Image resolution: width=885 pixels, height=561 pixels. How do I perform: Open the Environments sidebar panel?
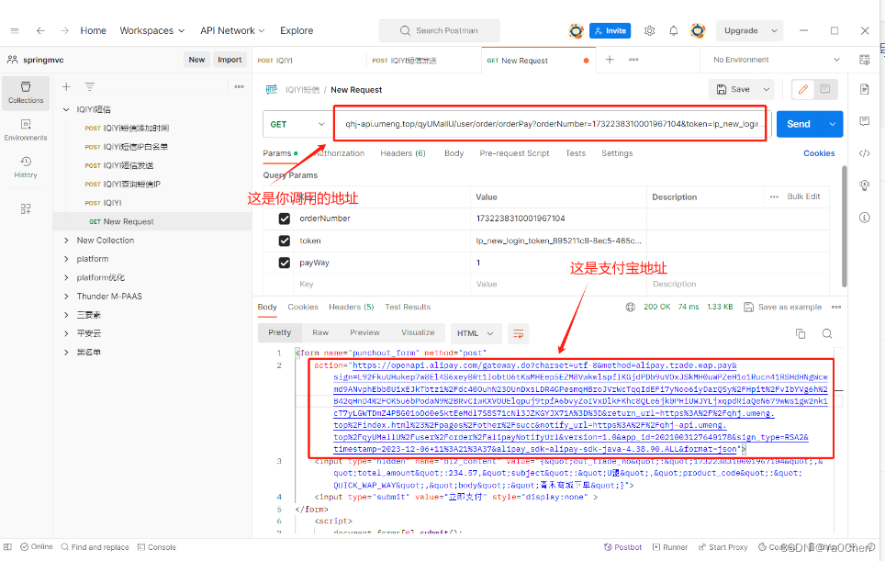pyautogui.click(x=26, y=129)
